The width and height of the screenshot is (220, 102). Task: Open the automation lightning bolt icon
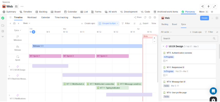pos(208,6)
